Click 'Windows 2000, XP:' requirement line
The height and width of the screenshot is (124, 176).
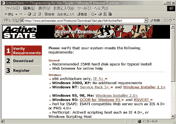(x=97, y=83)
